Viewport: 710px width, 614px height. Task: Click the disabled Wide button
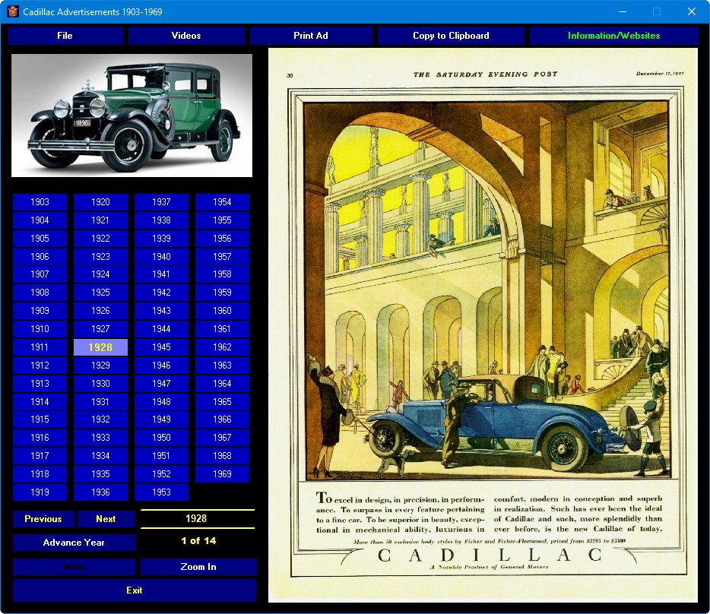[74, 567]
